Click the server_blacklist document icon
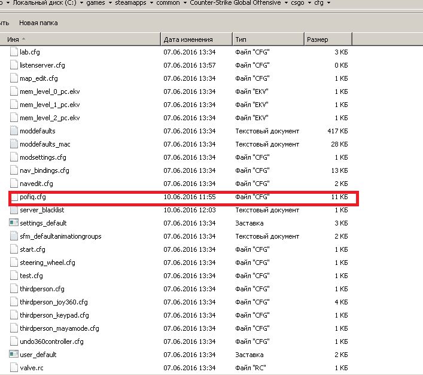The width and height of the screenshot is (423, 375). [x=14, y=210]
